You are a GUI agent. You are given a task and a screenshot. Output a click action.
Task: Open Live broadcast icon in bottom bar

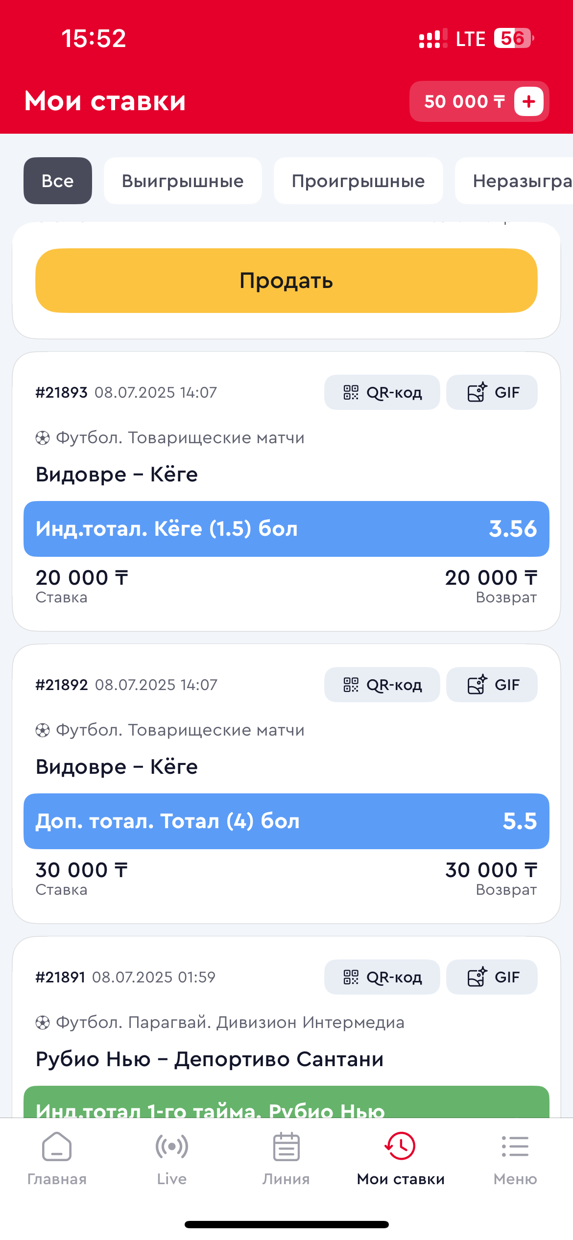171,1146
